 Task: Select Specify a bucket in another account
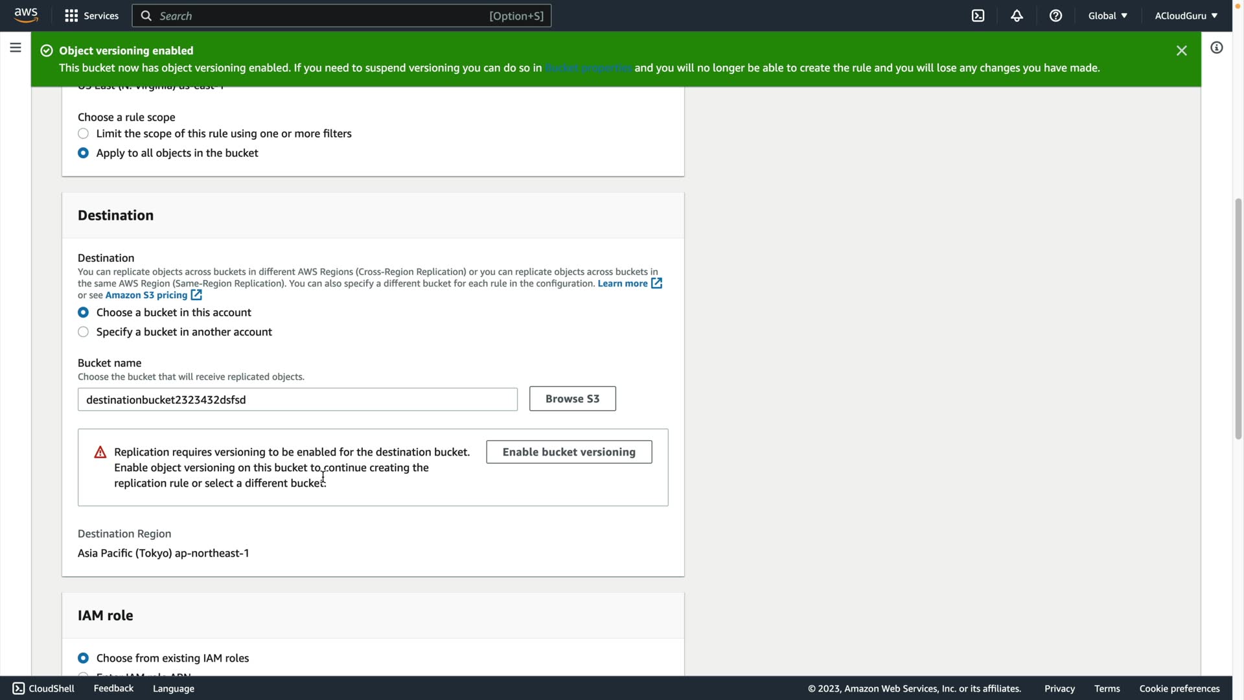(84, 332)
